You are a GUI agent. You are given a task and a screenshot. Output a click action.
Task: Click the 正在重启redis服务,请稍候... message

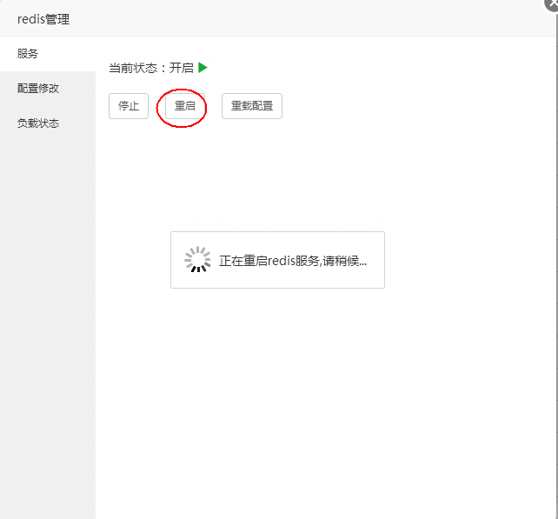coord(293,261)
